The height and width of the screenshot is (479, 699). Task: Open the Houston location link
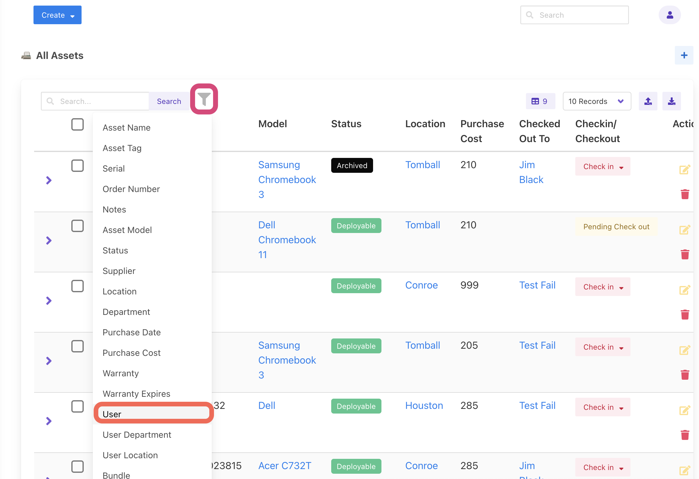[x=424, y=405]
